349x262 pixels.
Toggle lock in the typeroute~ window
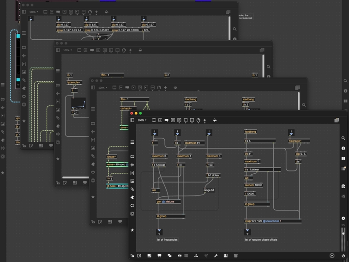click(x=58, y=183)
